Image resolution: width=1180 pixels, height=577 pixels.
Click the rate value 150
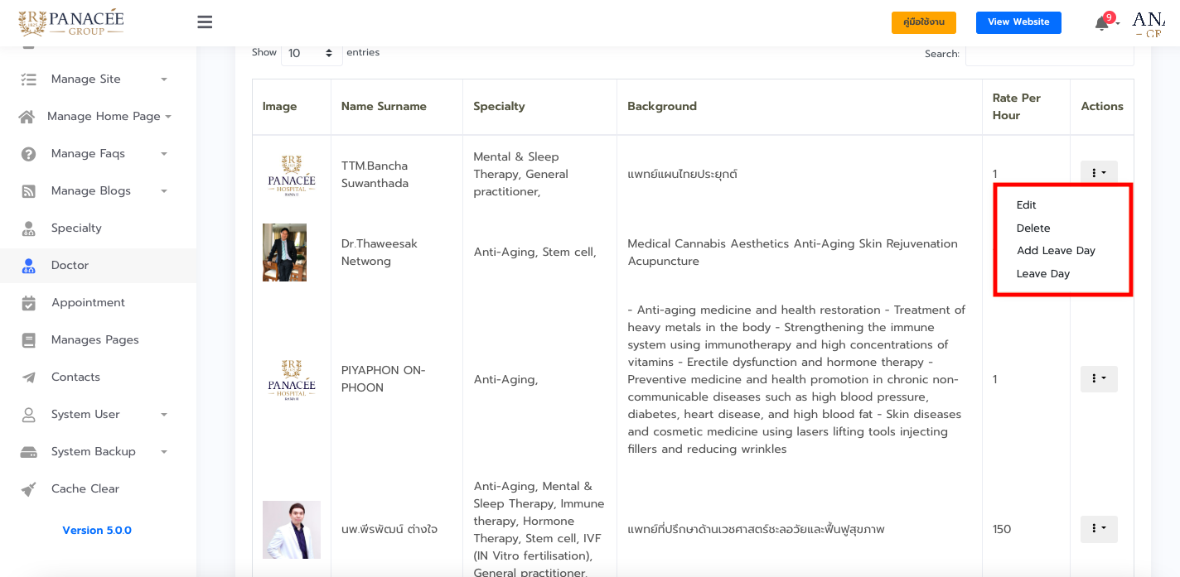(x=1002, y=530)
